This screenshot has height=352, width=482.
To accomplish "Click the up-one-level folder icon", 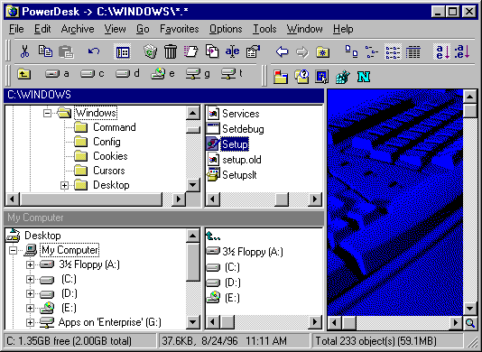I will point(24,74).
